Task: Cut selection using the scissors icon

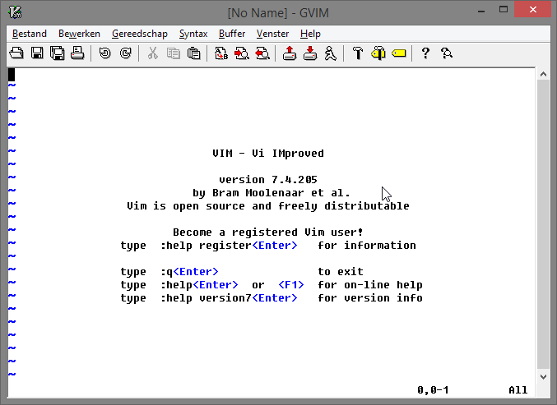Action: click(x=153, y=53)
